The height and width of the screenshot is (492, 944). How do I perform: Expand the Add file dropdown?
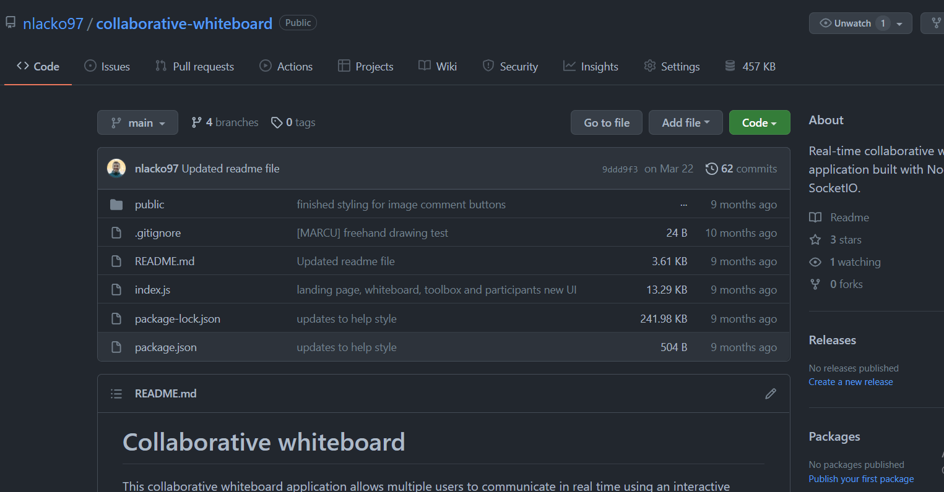click(x=685, y=123)
